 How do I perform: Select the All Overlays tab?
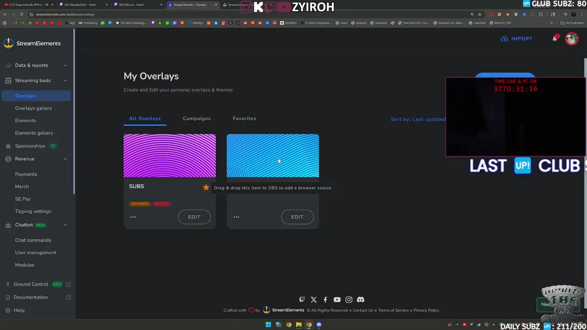[144, 118]
